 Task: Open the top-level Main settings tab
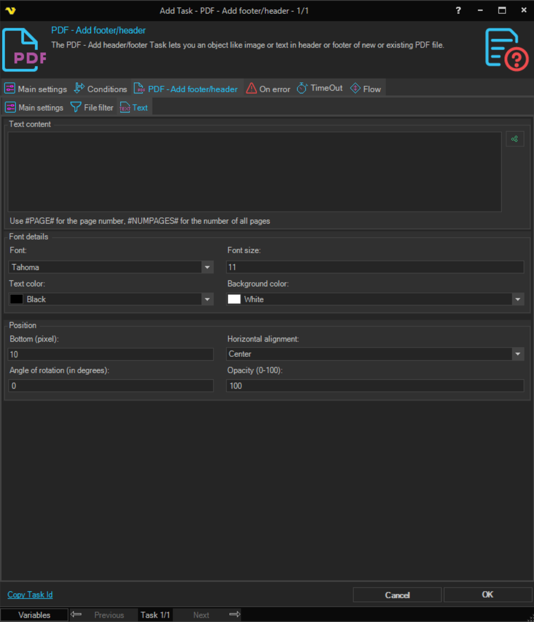[x=35, y=89]
